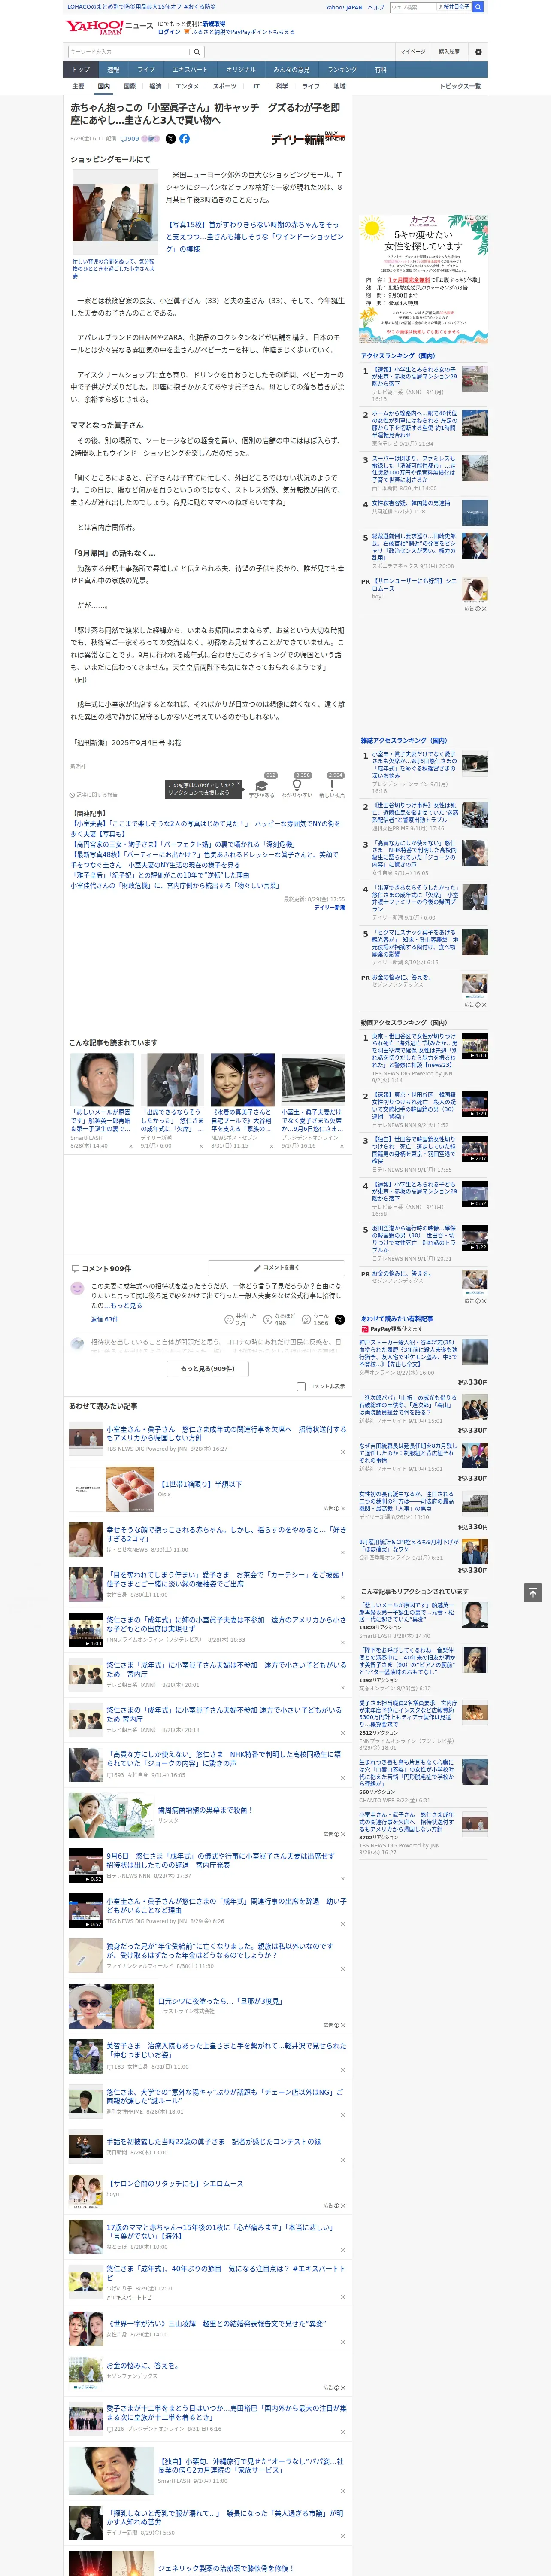The width and height of the screenshot is (551, 2576).
Task: Click the ヘルプ link in the header
Action: point(375,7)
